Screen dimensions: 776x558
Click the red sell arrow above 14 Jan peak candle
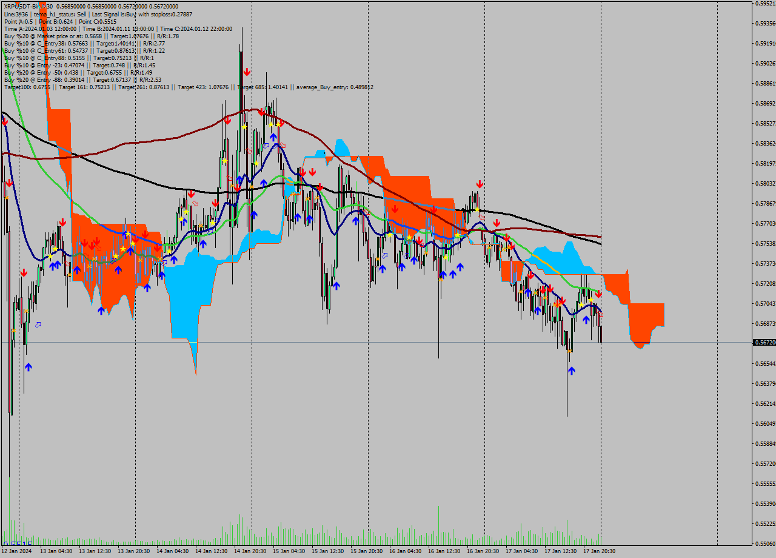point(247,72)
